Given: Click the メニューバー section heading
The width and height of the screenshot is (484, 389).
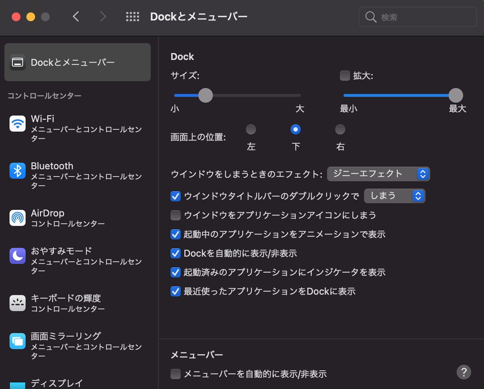Looking at the screenshot, I should point(197,355).
